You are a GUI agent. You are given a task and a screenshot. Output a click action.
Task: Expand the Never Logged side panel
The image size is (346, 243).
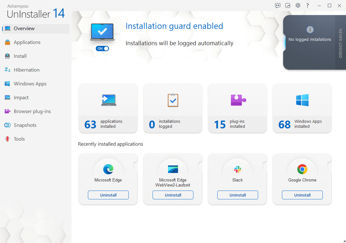[x=340, y=43]
